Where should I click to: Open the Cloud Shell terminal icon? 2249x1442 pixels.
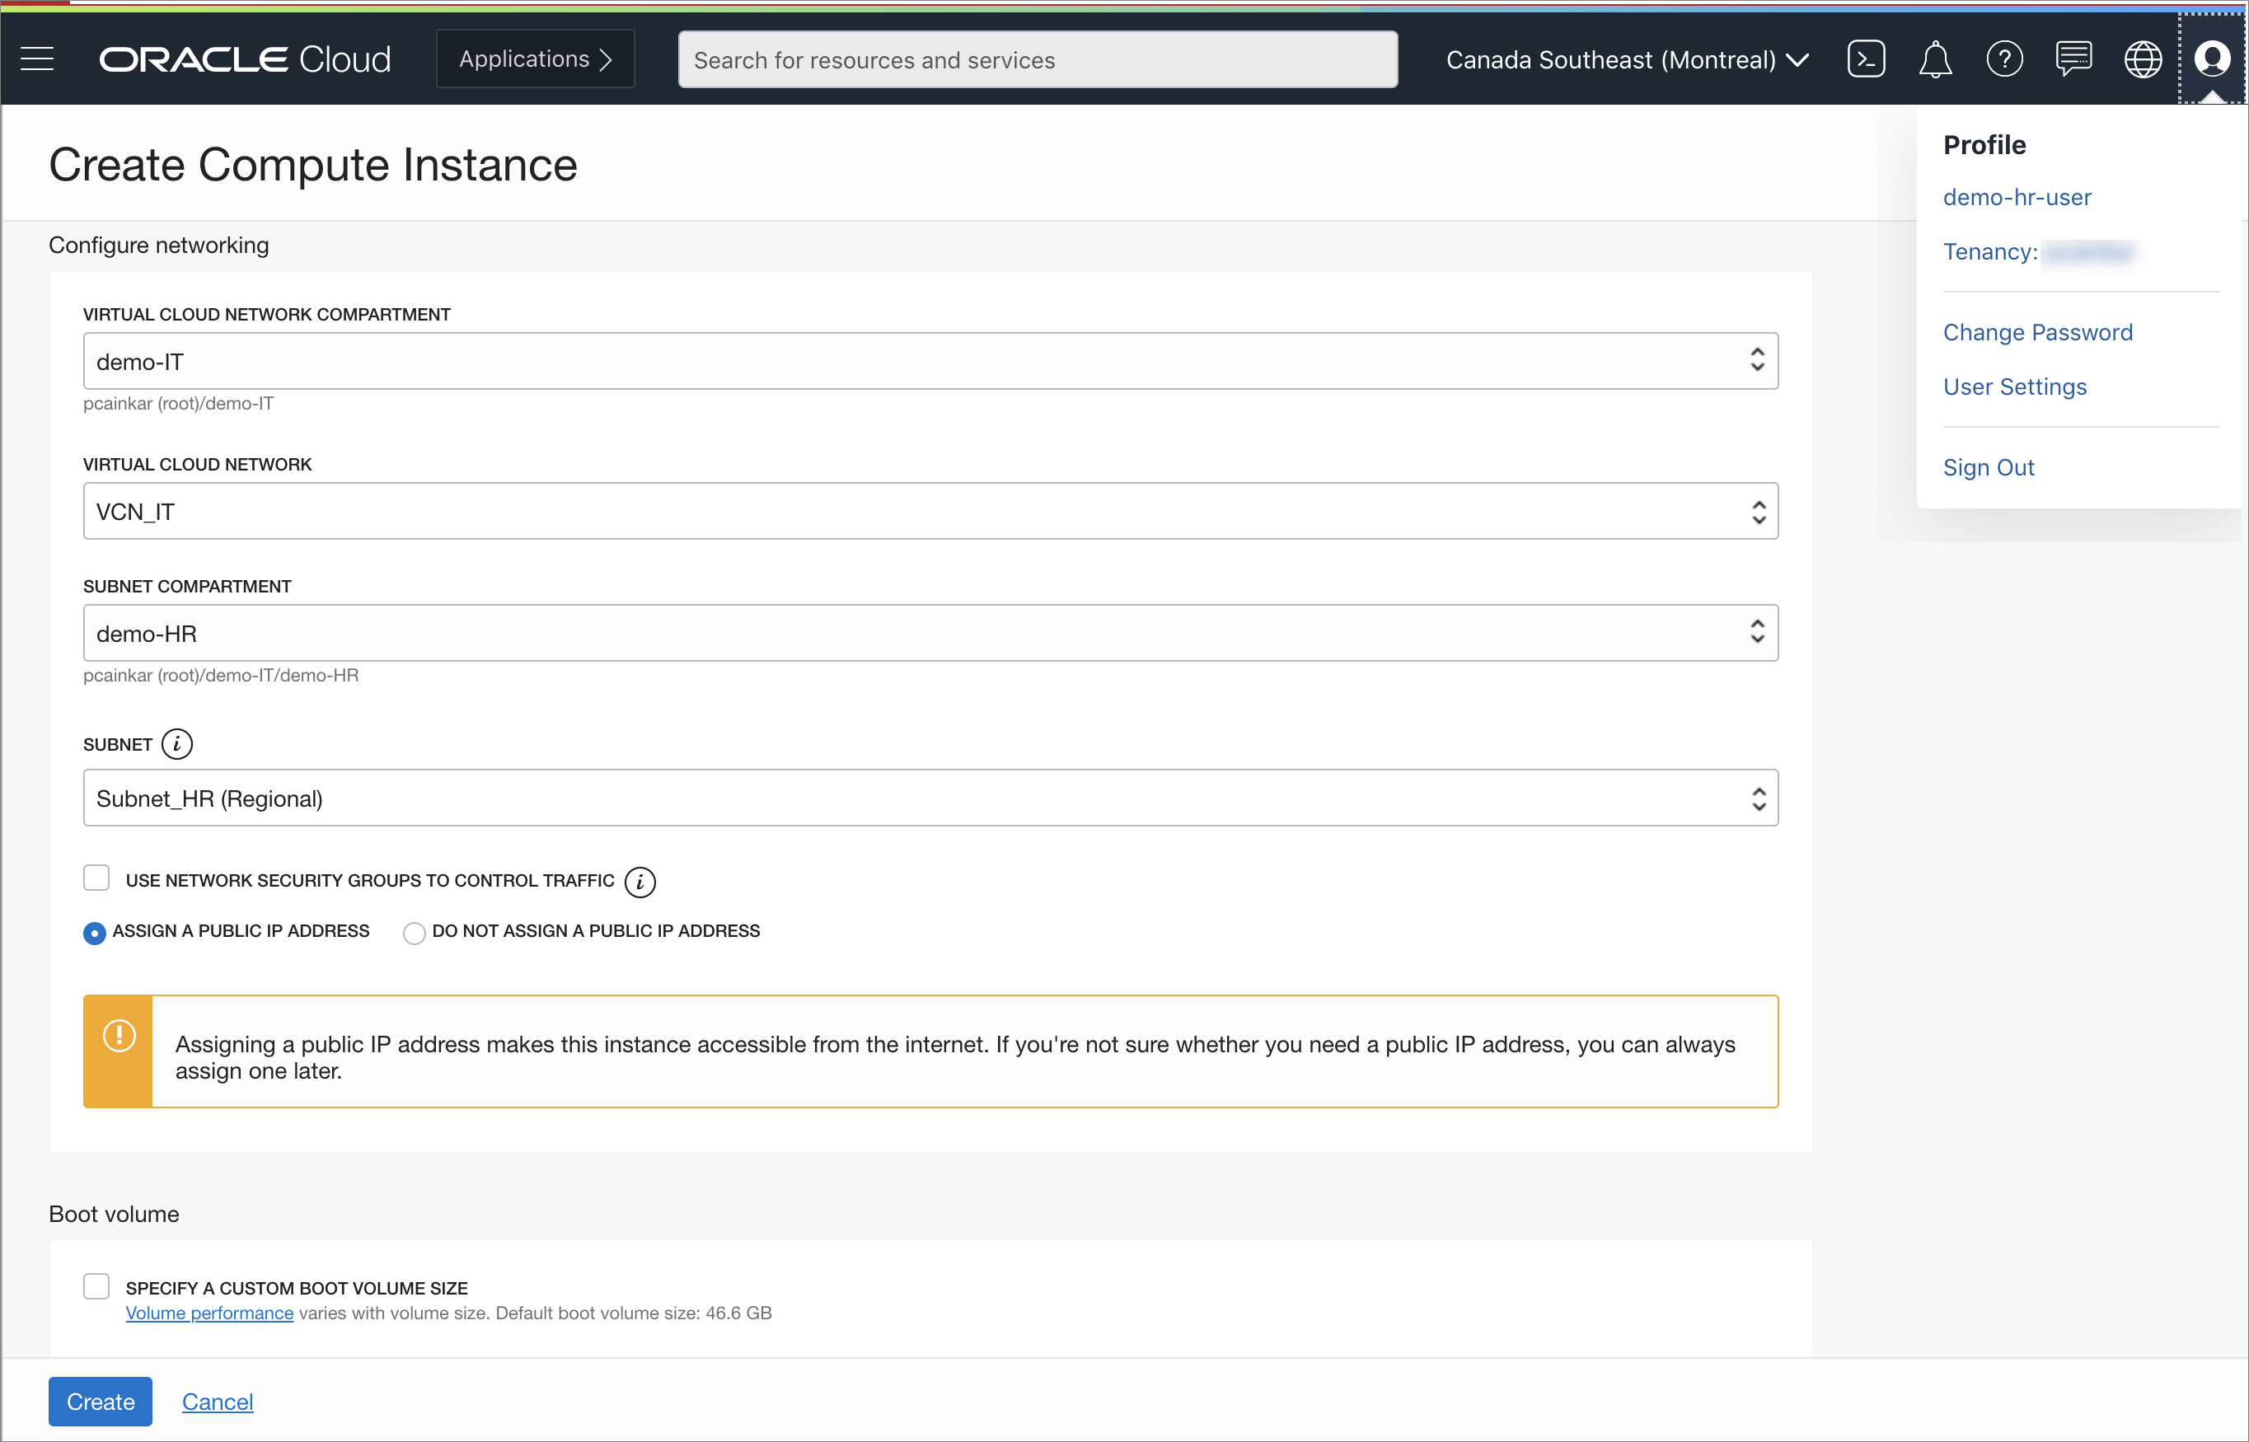[x=1865, y=59]
